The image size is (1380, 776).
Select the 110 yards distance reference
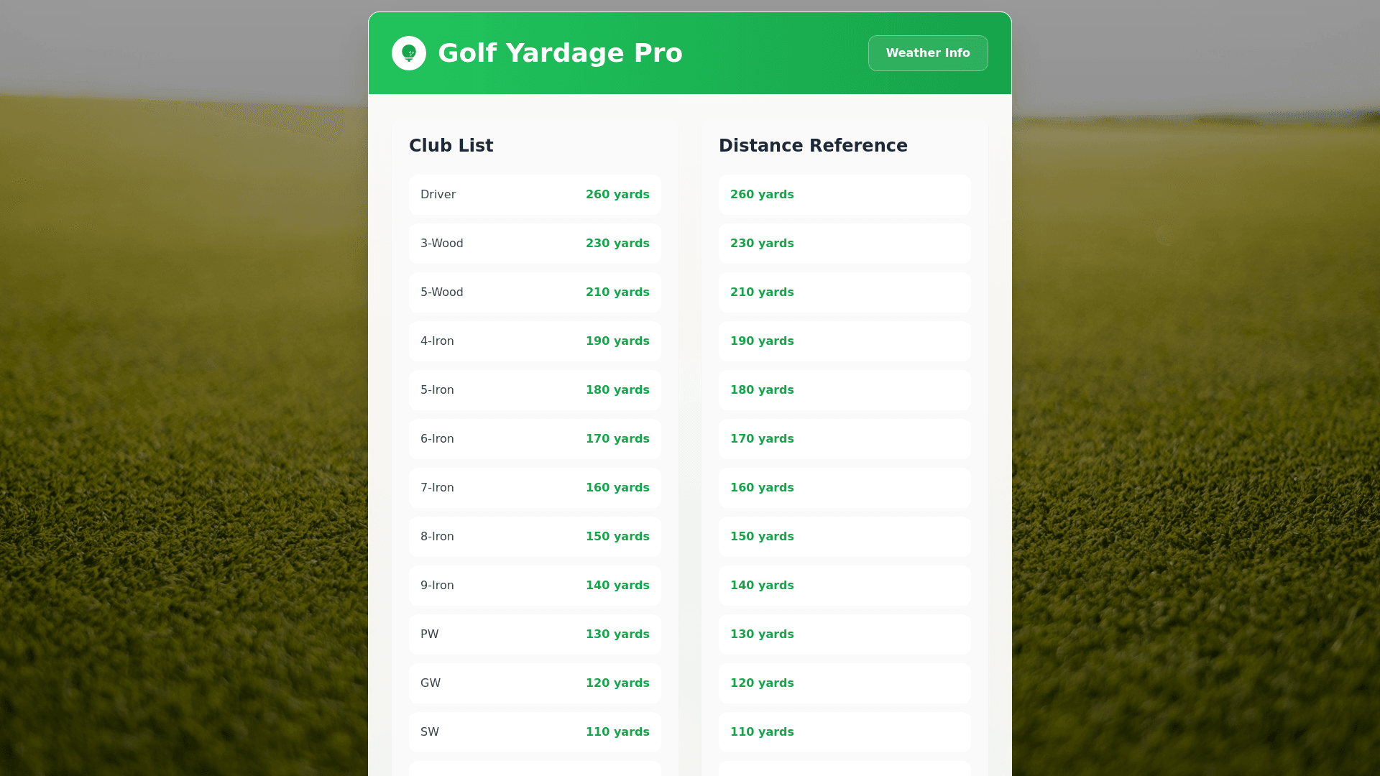844,732
